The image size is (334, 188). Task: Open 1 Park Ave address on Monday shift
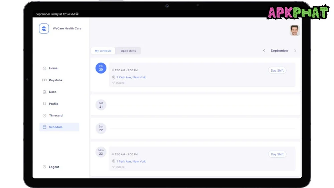131,161
